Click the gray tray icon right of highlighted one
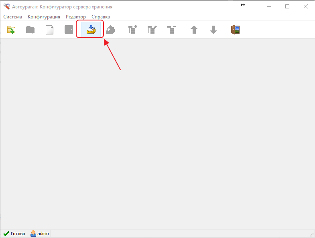 coord(110,30)
